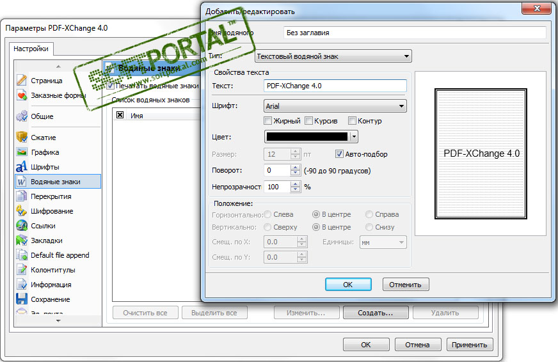
Task: Click the Закладки icon
Action: click(22, 240)
